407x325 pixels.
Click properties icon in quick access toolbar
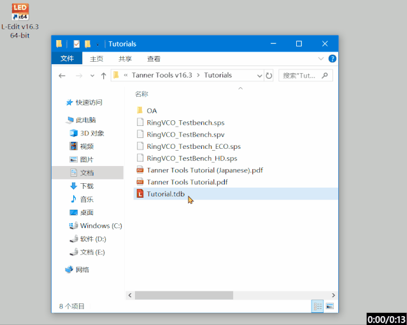point(76,44)
